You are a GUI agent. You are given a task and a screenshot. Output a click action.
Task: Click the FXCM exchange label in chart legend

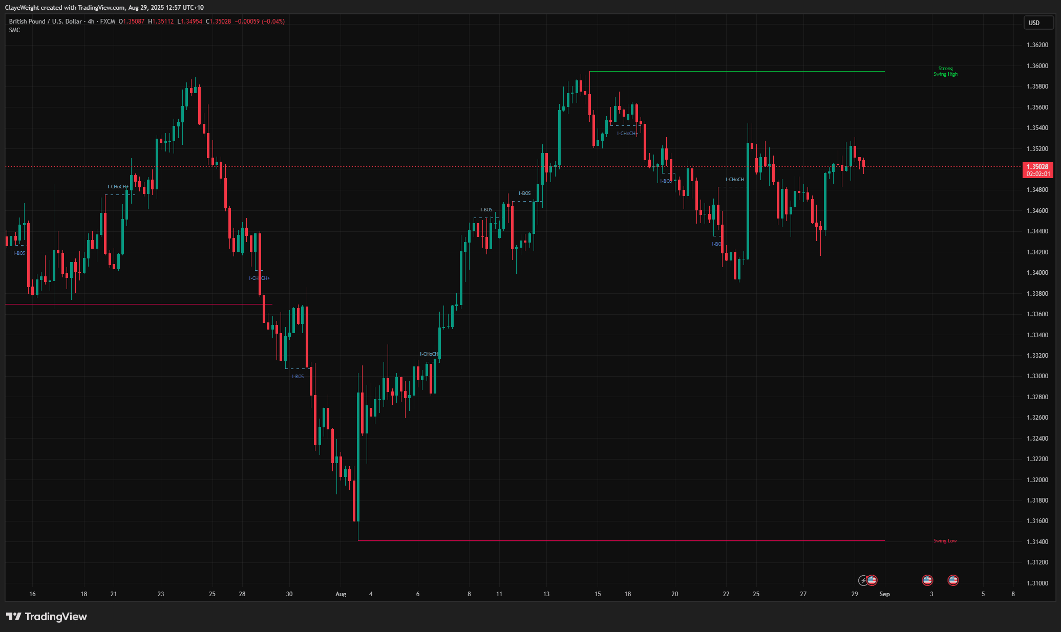tap(108, 21)
